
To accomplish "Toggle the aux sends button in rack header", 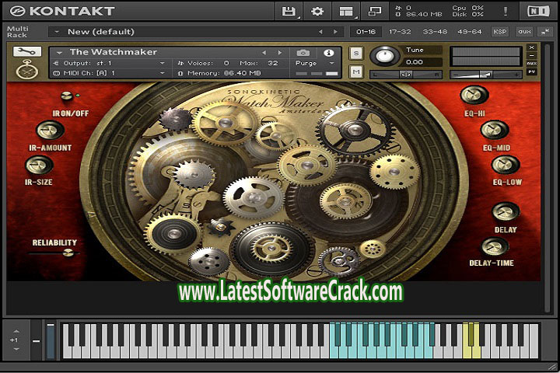I will pos(524,32).
